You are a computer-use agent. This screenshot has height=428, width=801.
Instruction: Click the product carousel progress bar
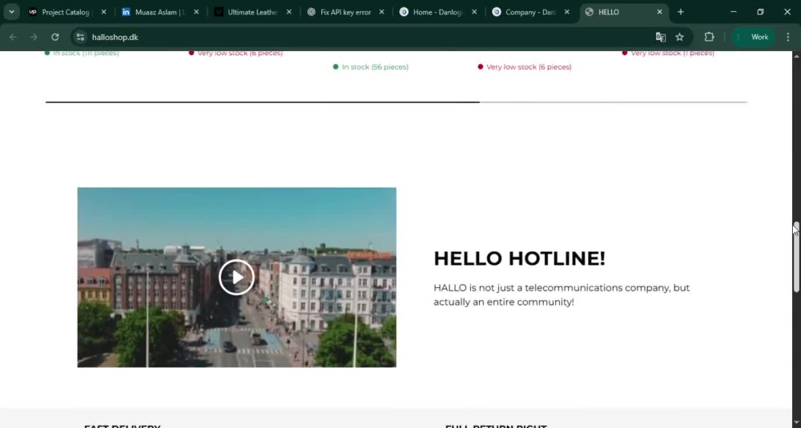(396, 102)
